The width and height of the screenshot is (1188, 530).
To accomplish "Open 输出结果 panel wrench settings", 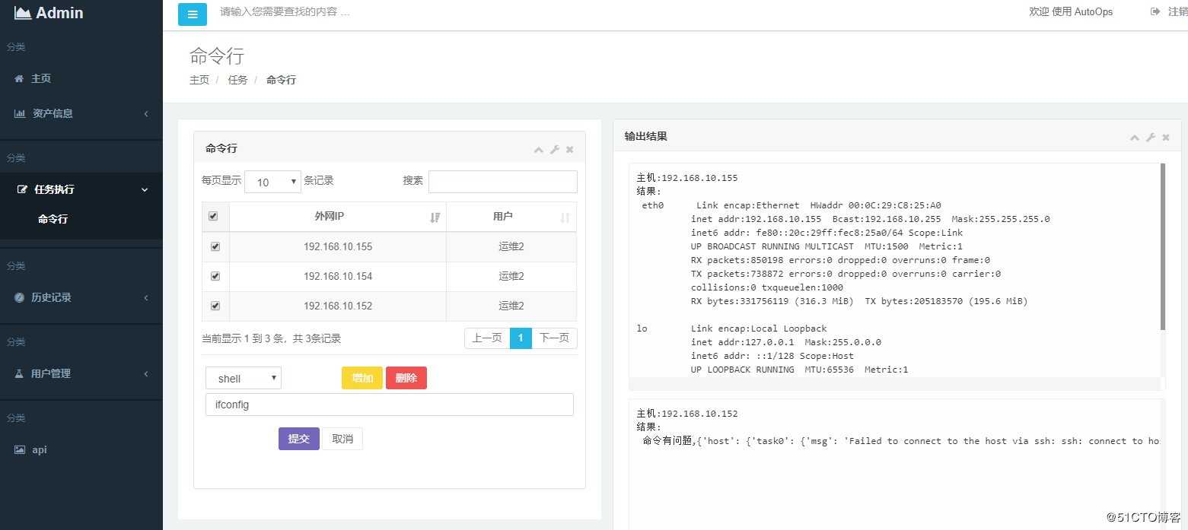I will point(1151,138).
